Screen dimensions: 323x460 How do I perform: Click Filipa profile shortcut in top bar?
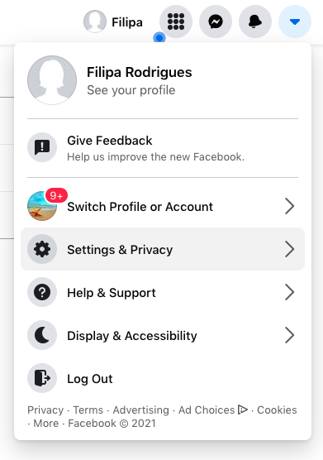[113, 22]
